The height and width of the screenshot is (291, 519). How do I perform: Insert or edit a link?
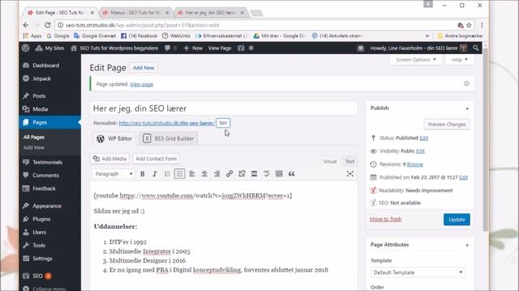(x=229, y=174)
